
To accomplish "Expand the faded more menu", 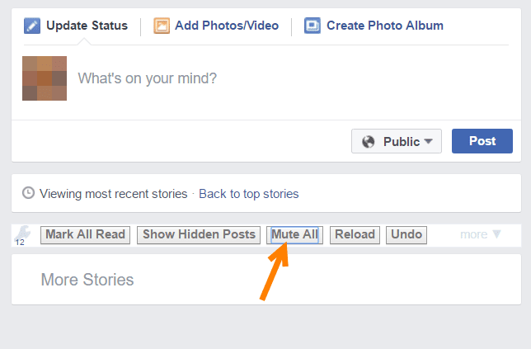I will coord(480,234).
